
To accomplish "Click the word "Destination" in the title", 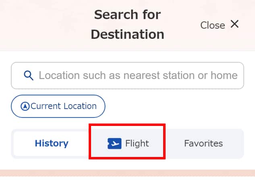I will coord(127,34).
